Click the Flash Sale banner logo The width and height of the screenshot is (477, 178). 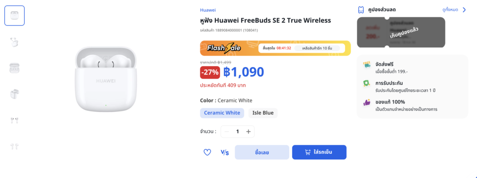point(224,48)
